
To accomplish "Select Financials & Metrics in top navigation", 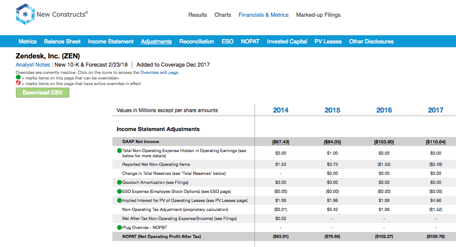I will click(x=264, y=15).
